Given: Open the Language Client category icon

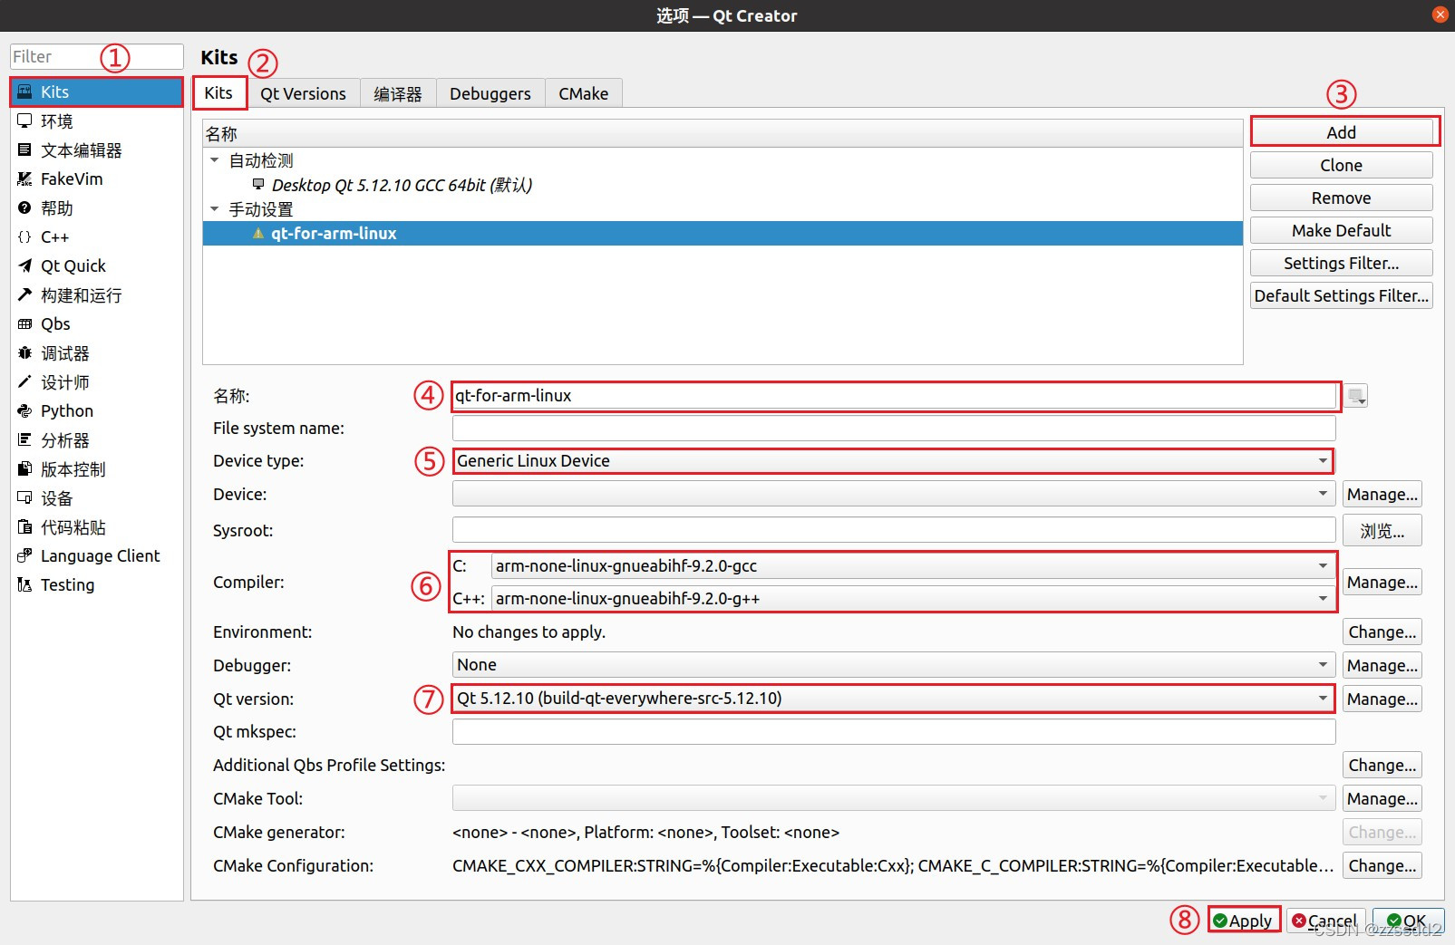Looking at the screenshot, I should [24, 555].
